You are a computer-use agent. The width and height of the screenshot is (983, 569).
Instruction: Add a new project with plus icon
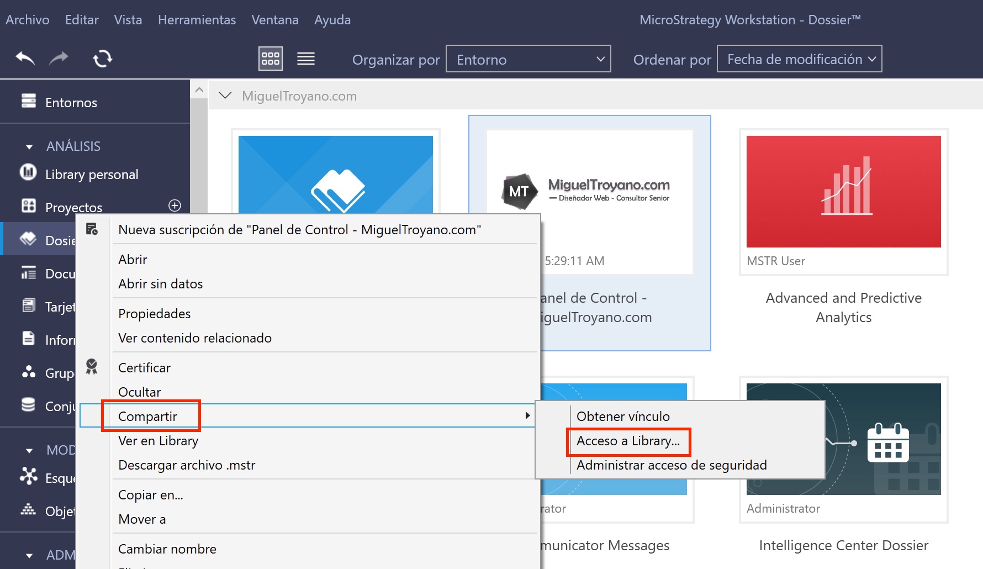175,206
